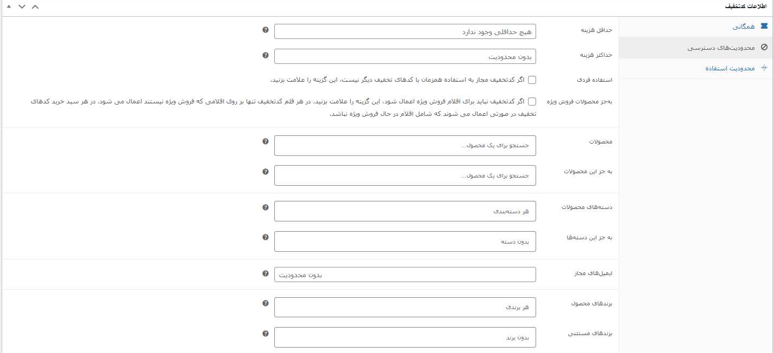773x353 pixels.
Task: Open the دسته‌های محصولات category selector
Action: coord(405,211)
